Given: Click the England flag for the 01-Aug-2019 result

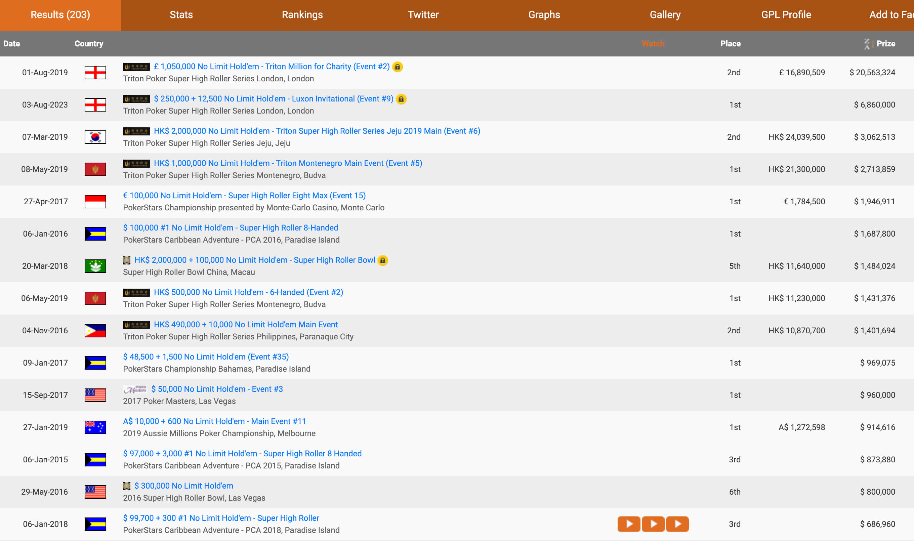Looking at the screenshot, I should pyautogui.click(x=95, y=73).
